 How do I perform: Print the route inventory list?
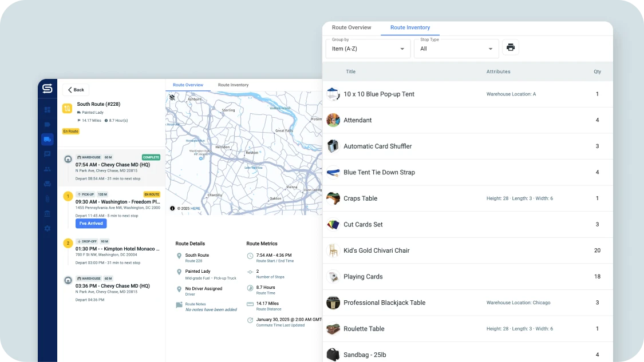(x=511, y=47)
